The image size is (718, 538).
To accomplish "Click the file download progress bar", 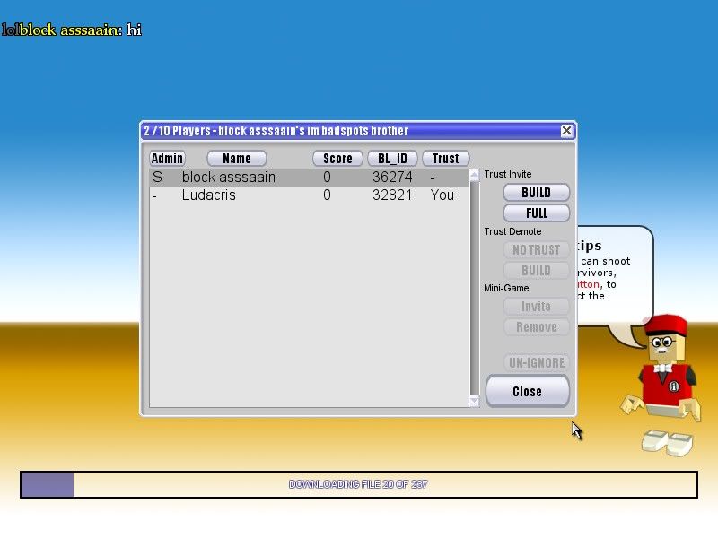I will click(359, 484).
